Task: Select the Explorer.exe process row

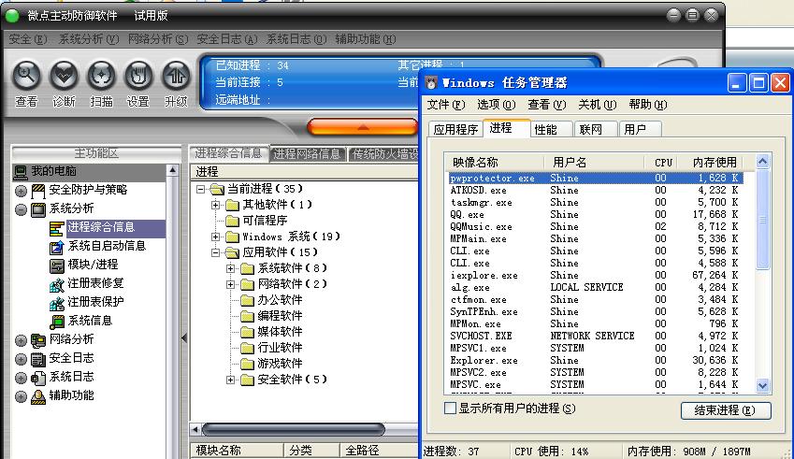Action: coord(596,360)
